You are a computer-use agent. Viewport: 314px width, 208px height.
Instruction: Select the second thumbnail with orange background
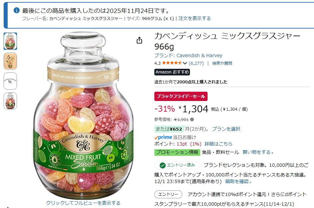point(10,61)
